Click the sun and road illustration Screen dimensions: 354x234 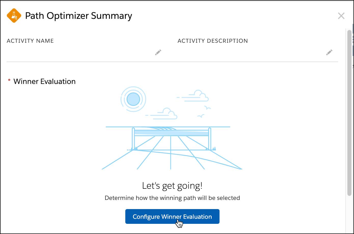(172, 128)
